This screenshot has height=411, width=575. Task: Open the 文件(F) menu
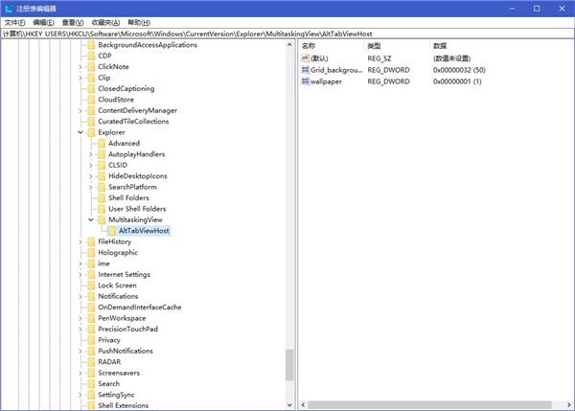click(14, 21)
